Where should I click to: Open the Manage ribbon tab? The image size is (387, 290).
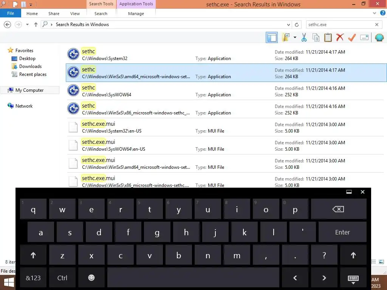136,14
